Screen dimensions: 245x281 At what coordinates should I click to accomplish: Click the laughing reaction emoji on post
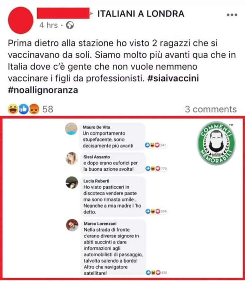(13, 109)
